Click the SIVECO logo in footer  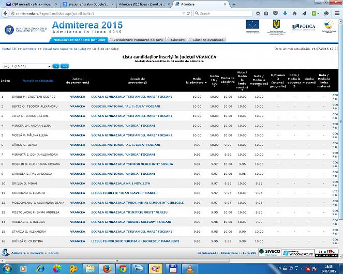tap(270, 253)
